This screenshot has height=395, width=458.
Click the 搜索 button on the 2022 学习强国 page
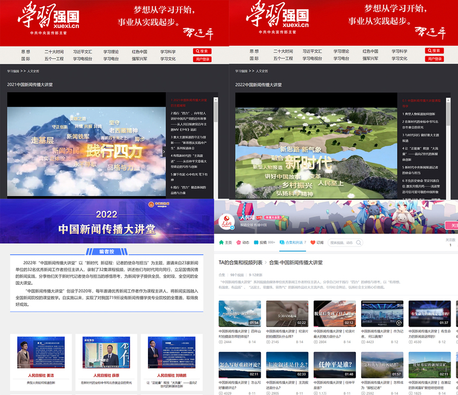pos(434,50)
